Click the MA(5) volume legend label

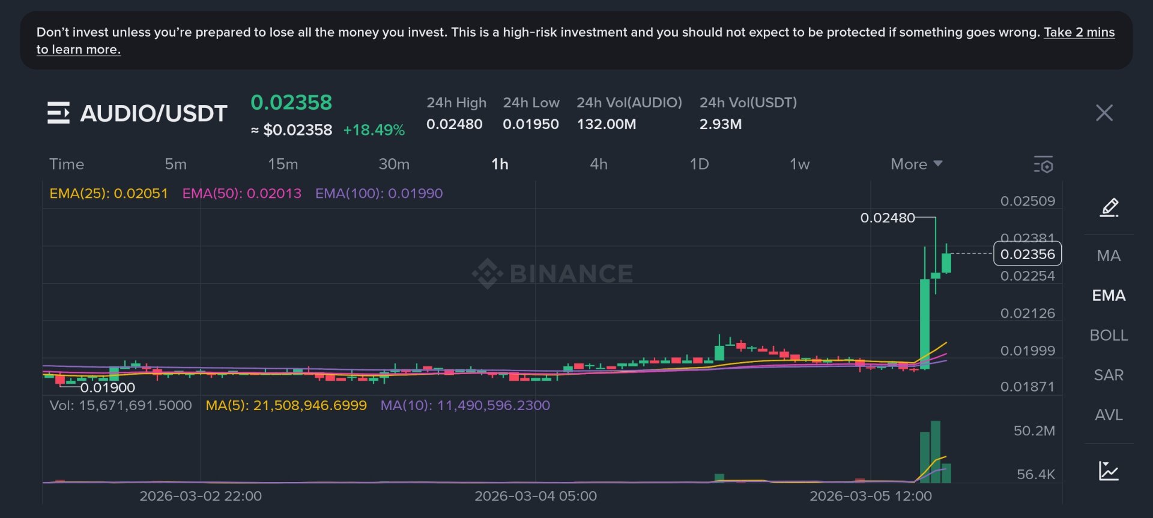(286, 405)
